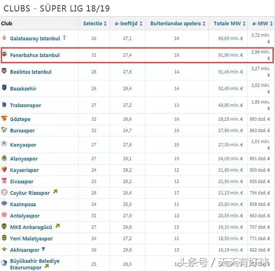The width and height of the screenshot is (275, 271).
Task: Open the Trabzonspor club link
Action: [26, 105]
